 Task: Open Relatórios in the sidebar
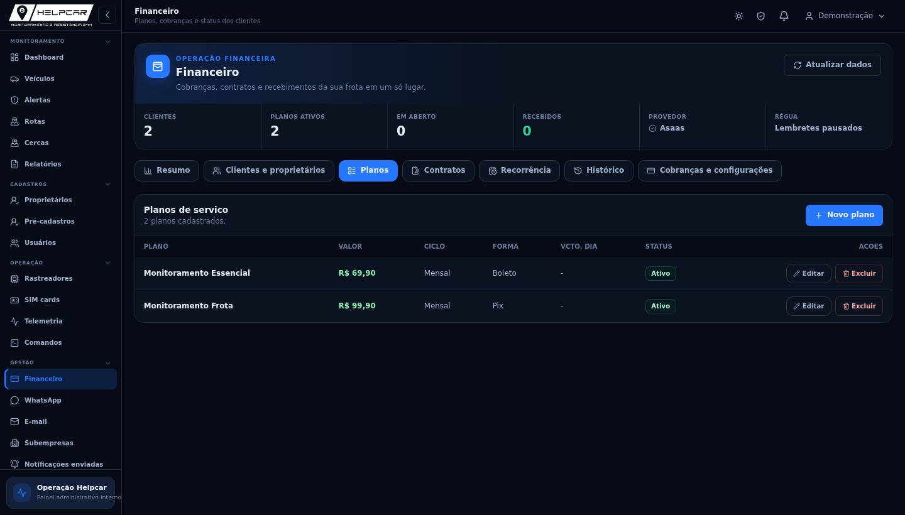[x=60, y=164]
